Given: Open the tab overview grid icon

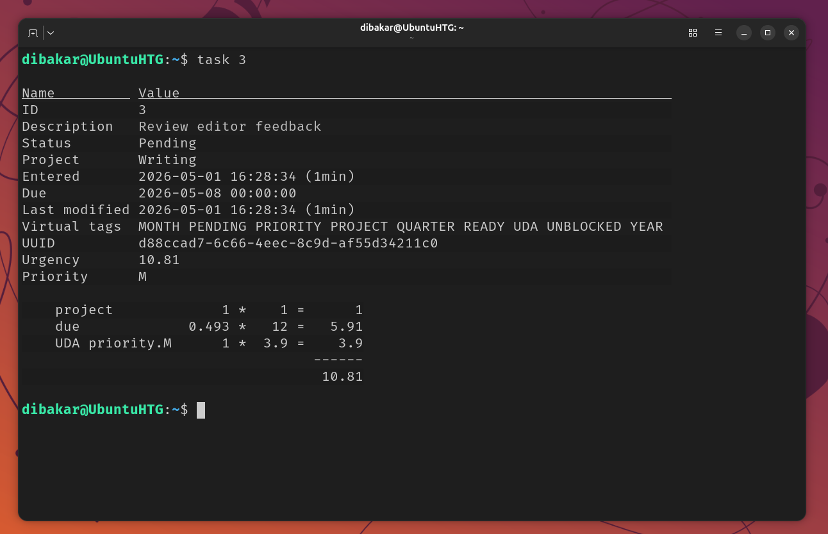Looking at the screenshot, I should click(693, 33).
